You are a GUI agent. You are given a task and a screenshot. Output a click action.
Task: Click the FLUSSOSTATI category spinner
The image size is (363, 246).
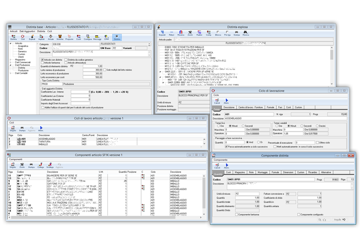tap(149, 44)
